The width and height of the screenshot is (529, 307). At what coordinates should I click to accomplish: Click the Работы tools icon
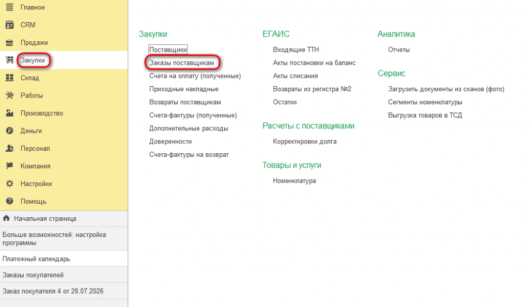[x=9, y=95]
